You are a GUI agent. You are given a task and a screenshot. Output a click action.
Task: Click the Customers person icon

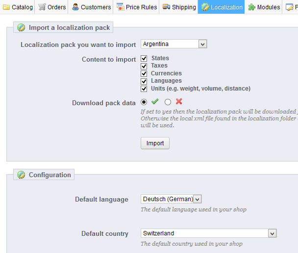75,7
